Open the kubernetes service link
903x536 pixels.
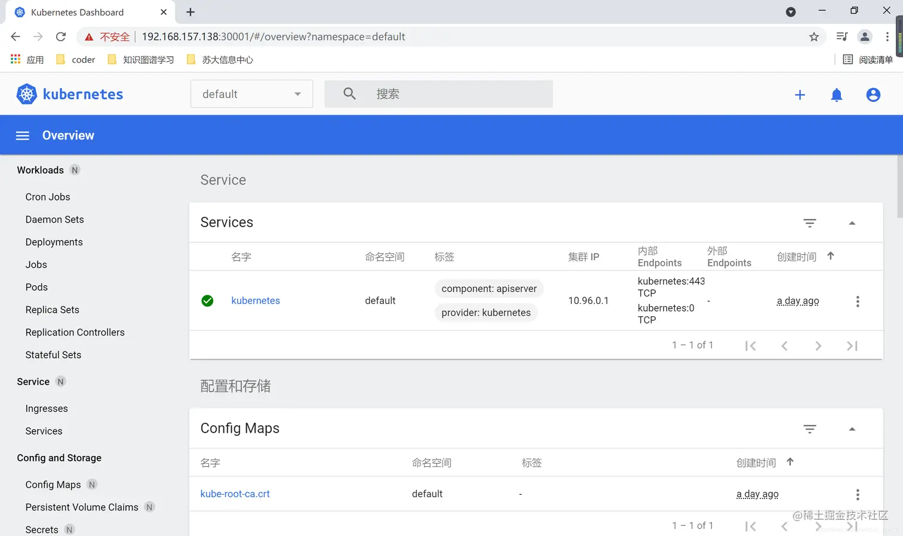click(x=256, y=301)
